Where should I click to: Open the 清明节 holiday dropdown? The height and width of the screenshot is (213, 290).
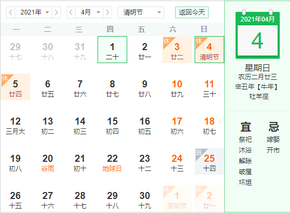(141, 12)
